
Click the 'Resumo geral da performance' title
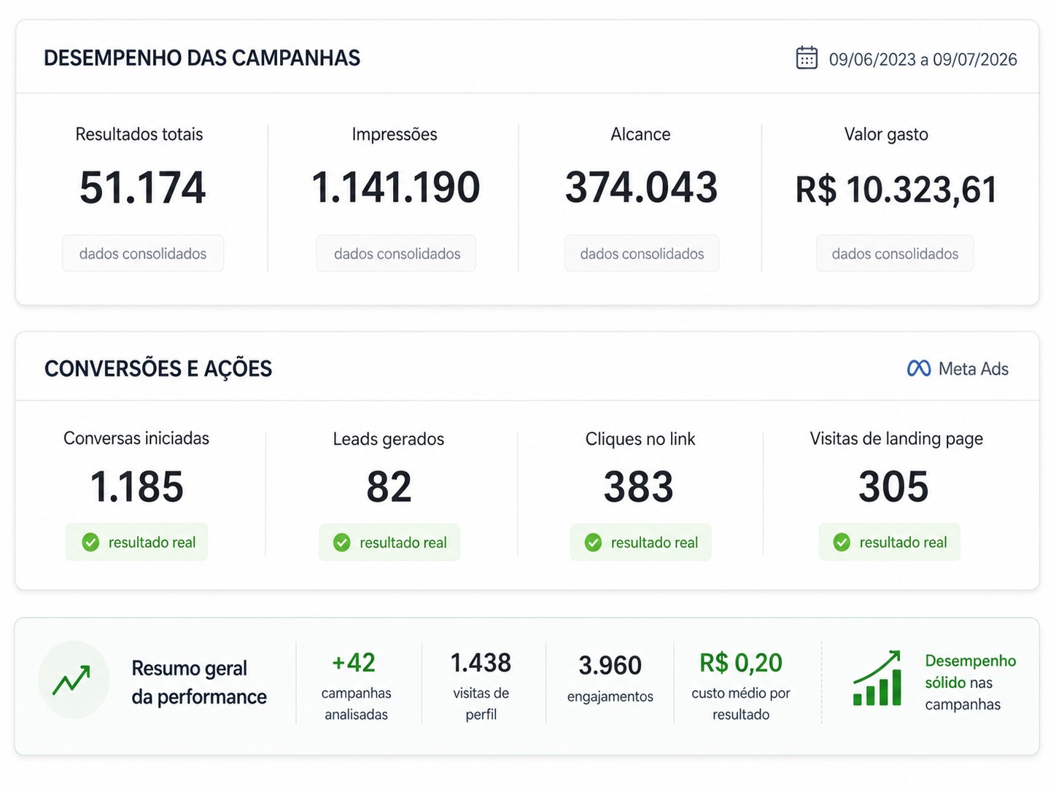click(199, 683)
